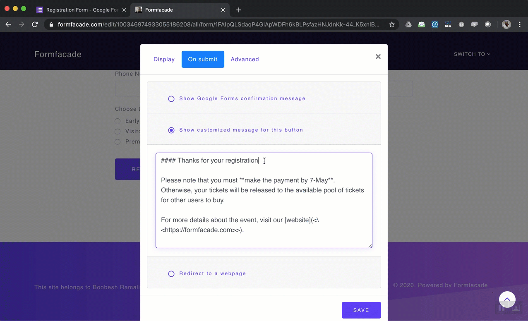
Task: Click the green envelope mail extension icon
Action: tap(421, 24)
